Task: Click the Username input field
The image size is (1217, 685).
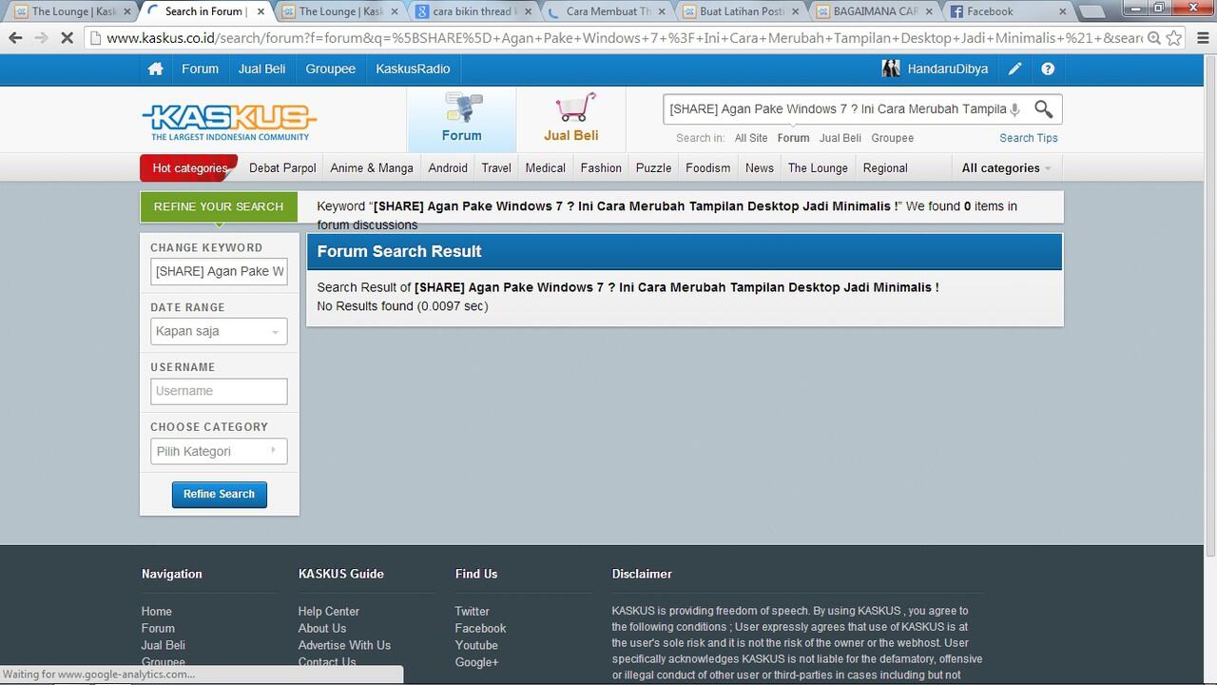Action: coord(219,391)
